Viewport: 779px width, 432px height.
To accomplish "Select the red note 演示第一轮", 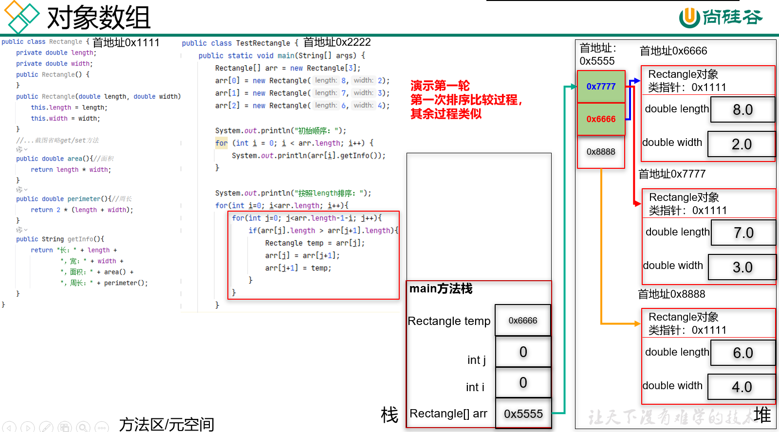I will click(440, 86).
